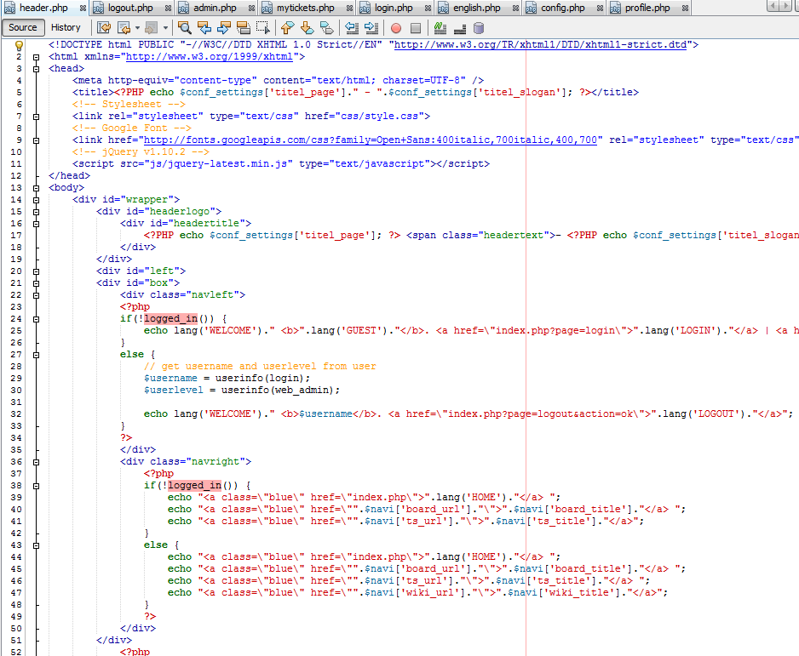Click the $userlevel variable on line 30
The image size is (799, 656).
173,391
